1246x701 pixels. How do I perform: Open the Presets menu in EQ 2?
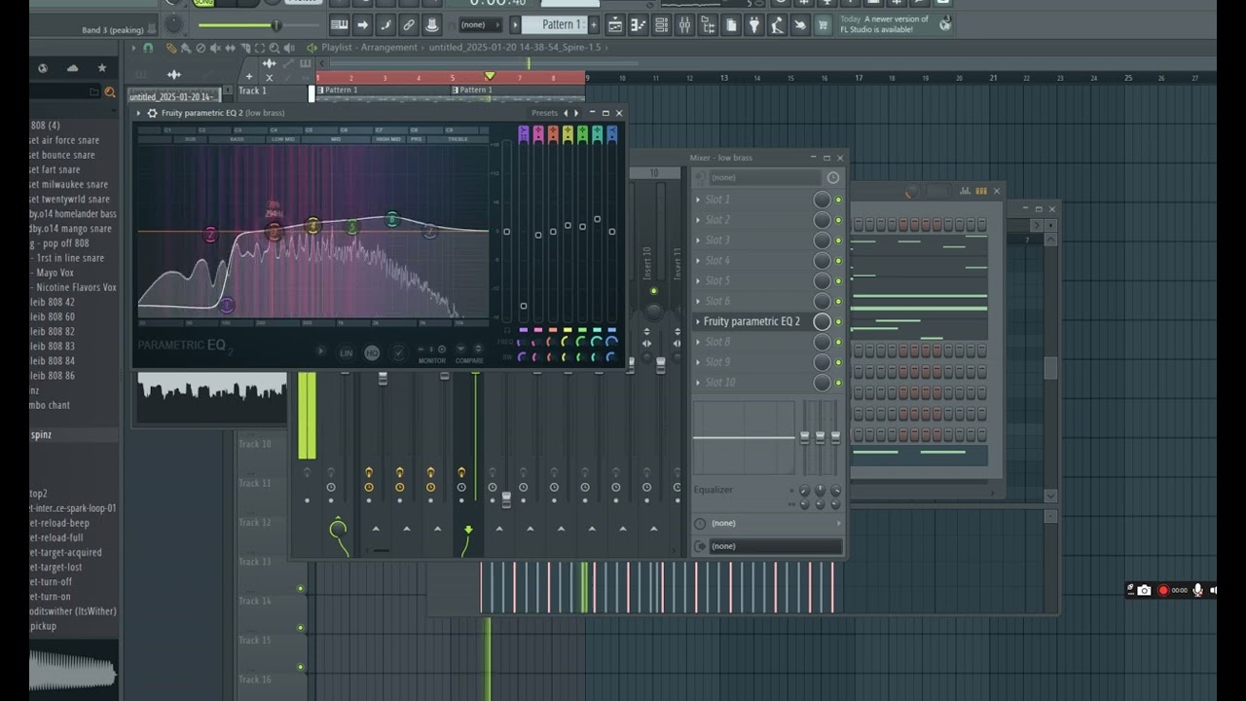544,113
